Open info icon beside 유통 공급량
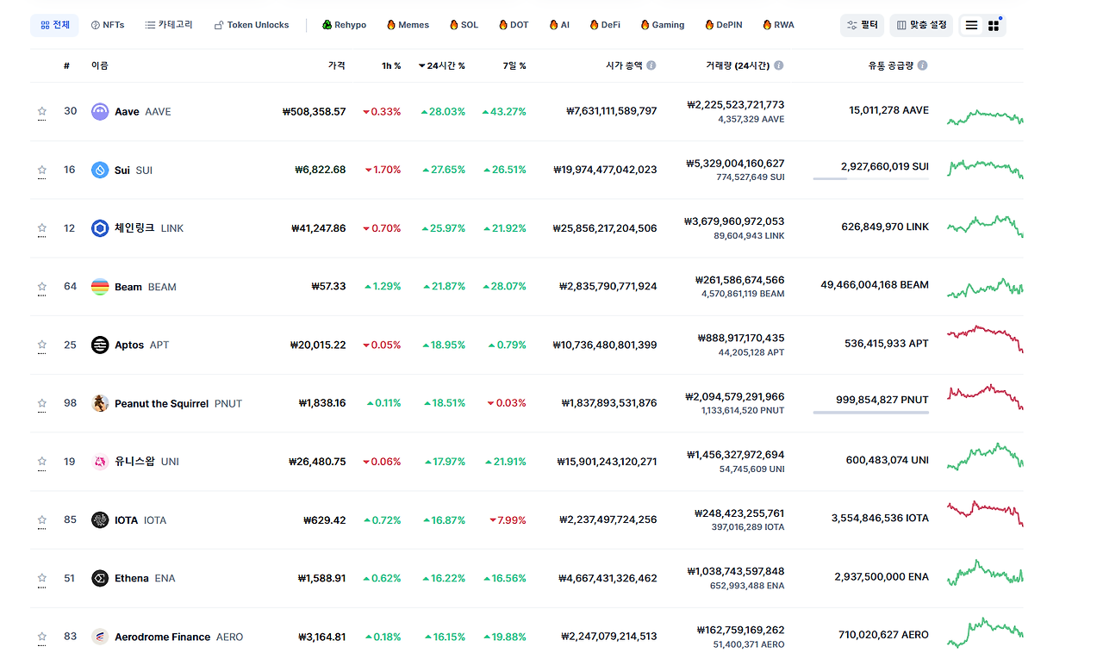Viewport: 1103px width, 659px height. [923, 65]
